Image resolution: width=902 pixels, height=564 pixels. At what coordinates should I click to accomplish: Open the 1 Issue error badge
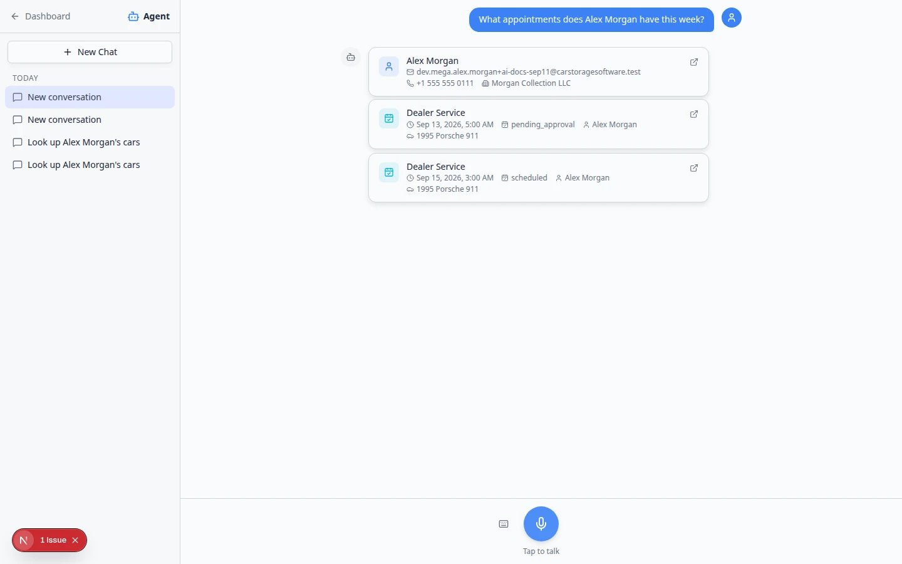point(53,540)
